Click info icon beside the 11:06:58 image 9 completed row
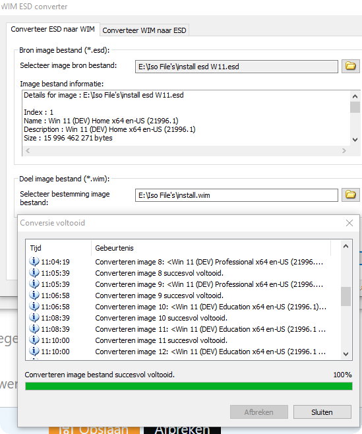This screenshot has height=434, width=362. pos(34,295)
